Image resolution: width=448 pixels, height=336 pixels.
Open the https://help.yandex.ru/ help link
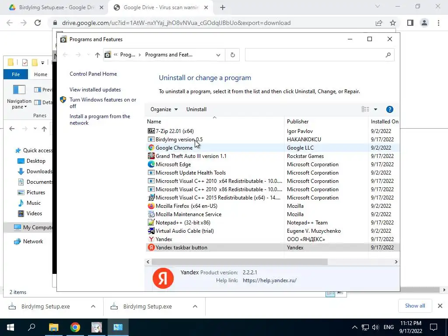pos(269,280)
